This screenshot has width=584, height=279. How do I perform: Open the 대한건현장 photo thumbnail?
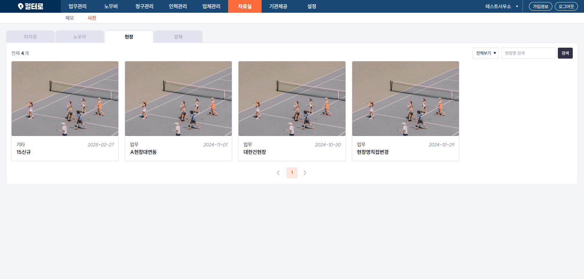(x=292, y=99)
